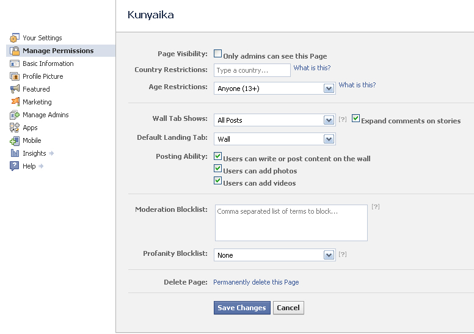The image size is (474, 334).
Task: Click Permanently delete this Page link
Action: coord(256,282)
